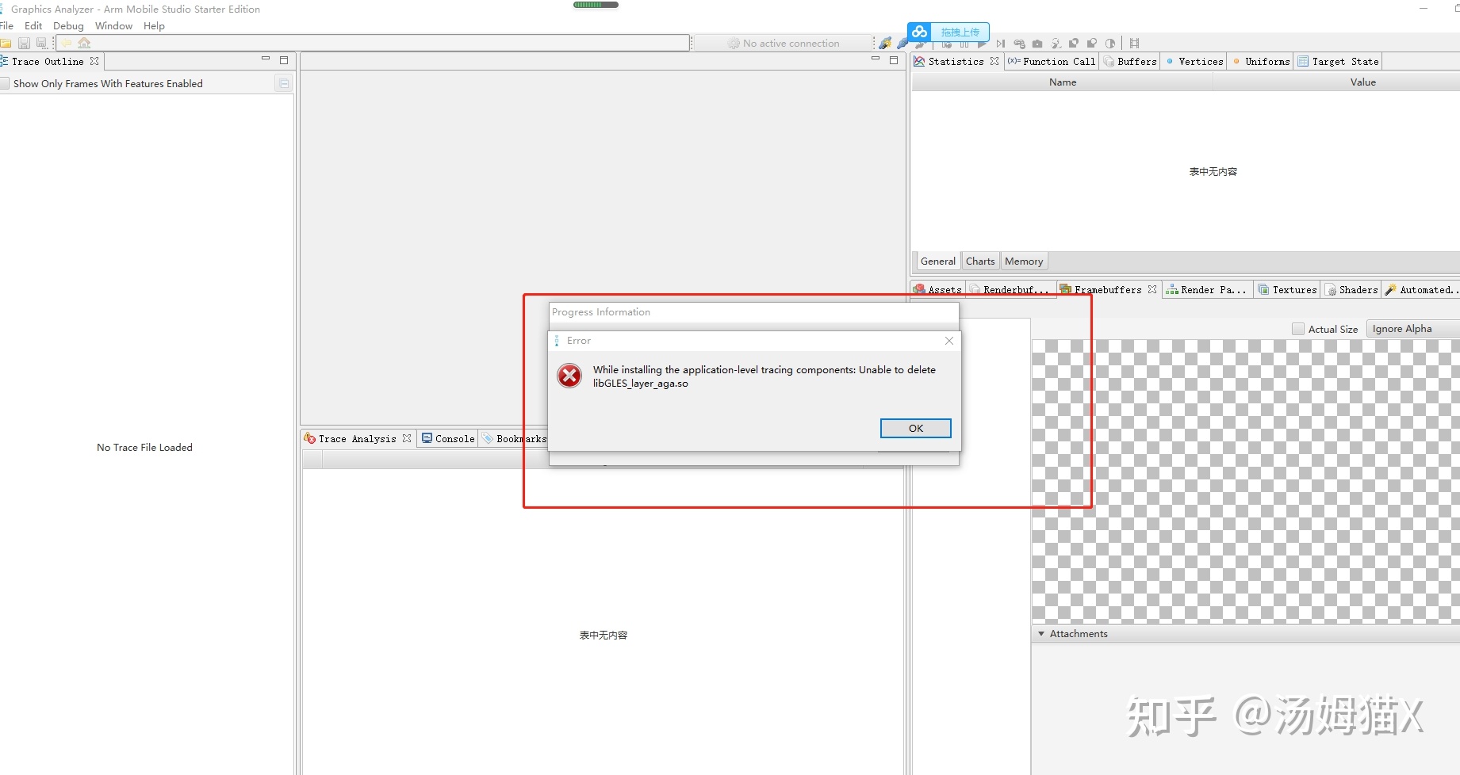This screenshot has width=1460, height=775.
Task: Open the Ignore Alpha dropdown
Action: pos(1412,329)
